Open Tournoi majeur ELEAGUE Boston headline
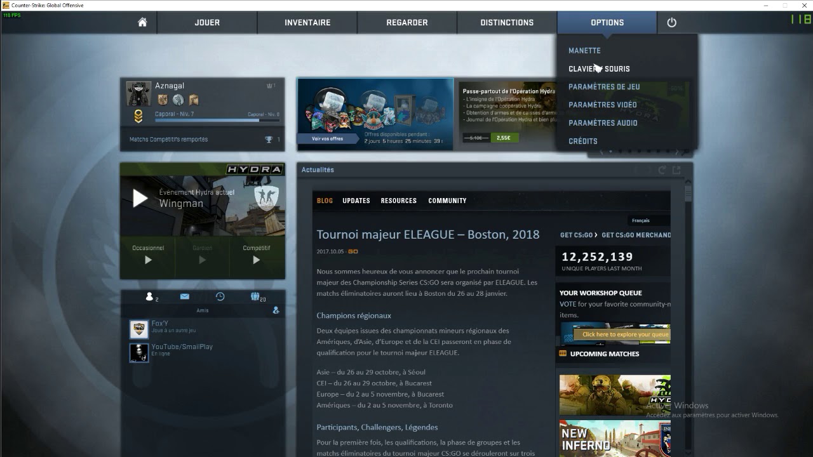This screenshot has height=457, width=813. (x=428, y=234)
